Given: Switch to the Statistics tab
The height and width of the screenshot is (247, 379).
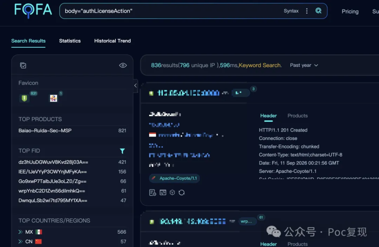Looking at the screenshot, I should tap(70, 41).
